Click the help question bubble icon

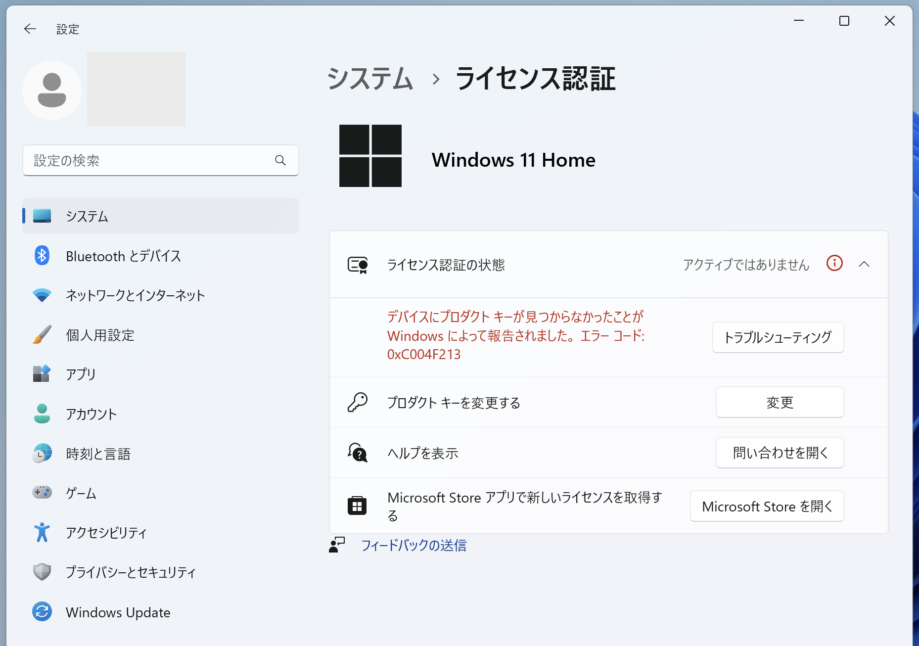pos(358,453)
